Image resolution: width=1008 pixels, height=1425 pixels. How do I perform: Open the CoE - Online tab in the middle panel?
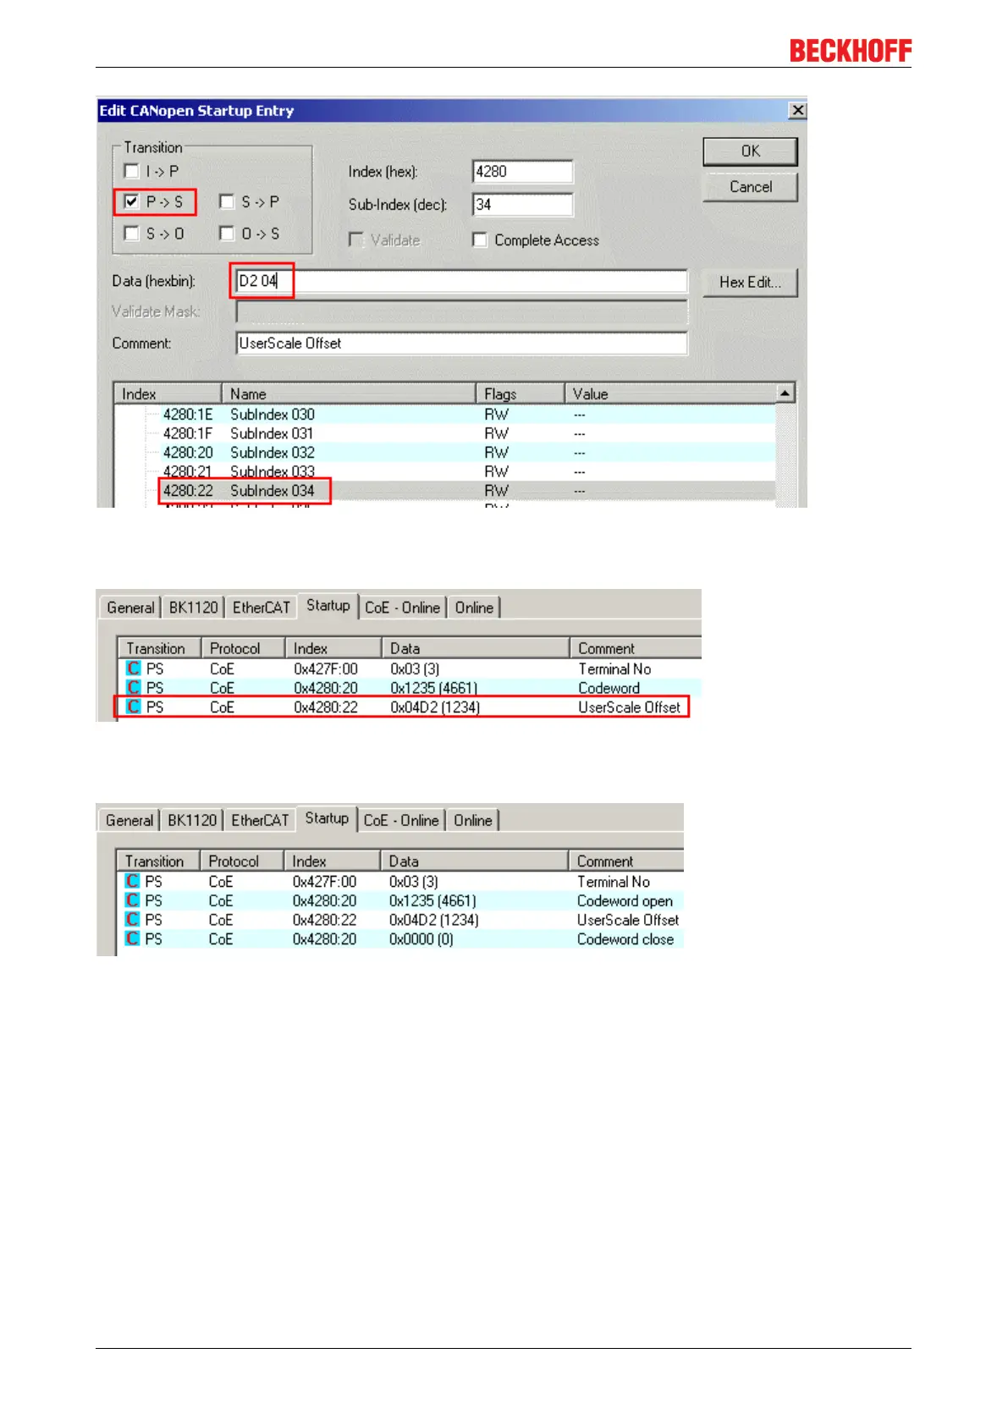click(402, 608)
